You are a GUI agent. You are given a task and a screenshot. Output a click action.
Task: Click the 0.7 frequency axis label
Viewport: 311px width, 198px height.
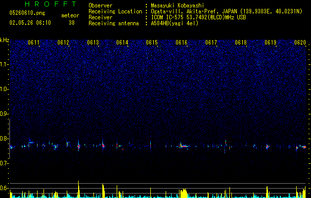[4, 163]
